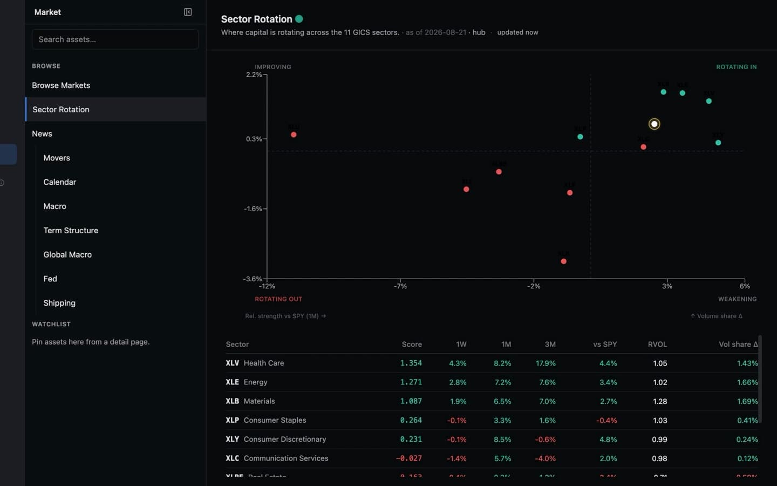The image size is (777, 486).
Task: Click the Volume share axis label
Action: click(717, 316)
